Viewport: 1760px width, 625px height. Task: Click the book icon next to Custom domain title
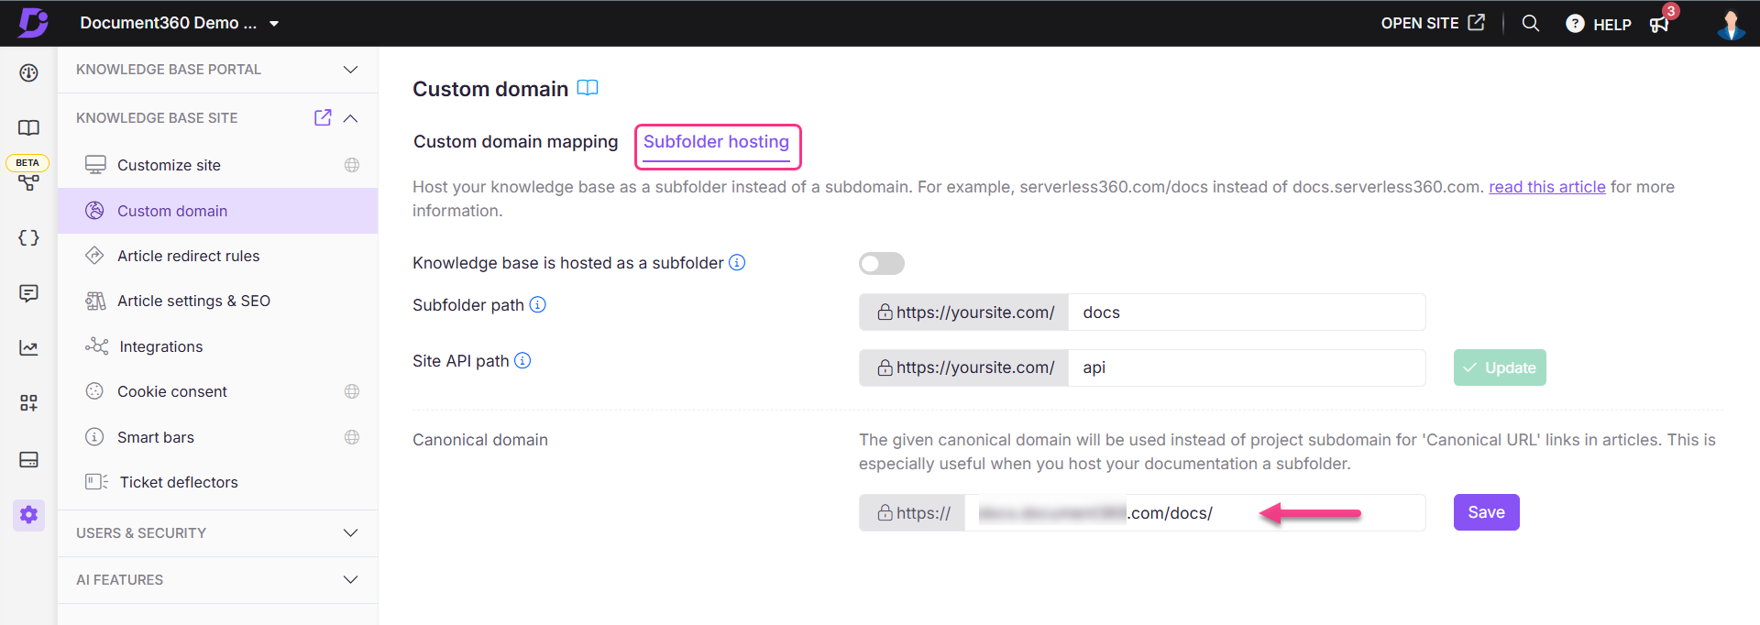tap(588, 88)
